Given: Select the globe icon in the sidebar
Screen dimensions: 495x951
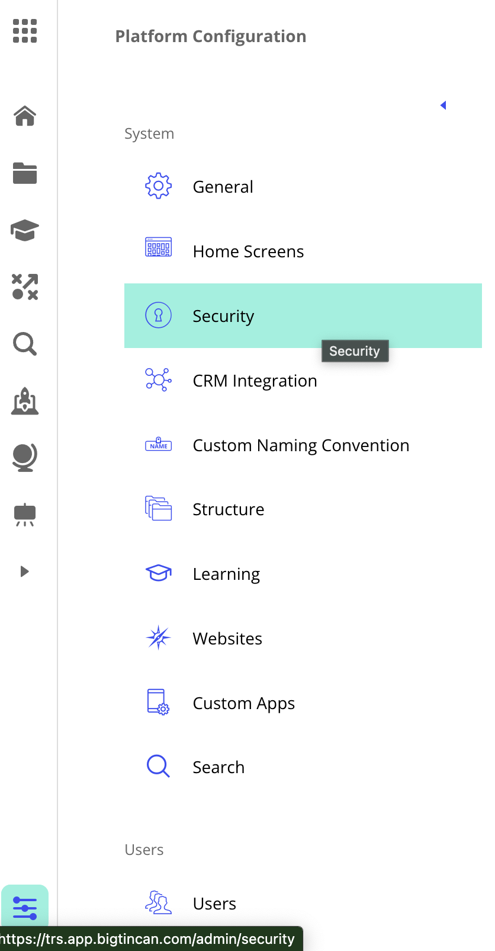Looking at the screenshot, I should 24,457.
